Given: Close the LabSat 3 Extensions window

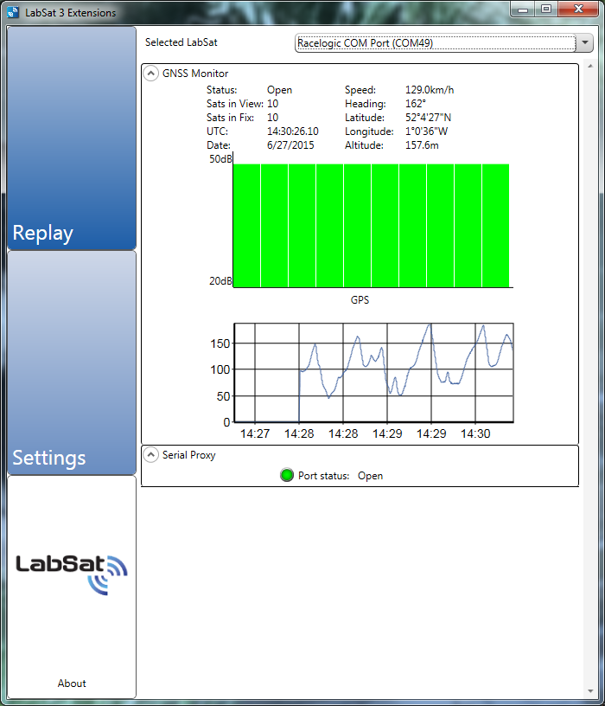Looking at the screenshot, I should tap(578, 10).
